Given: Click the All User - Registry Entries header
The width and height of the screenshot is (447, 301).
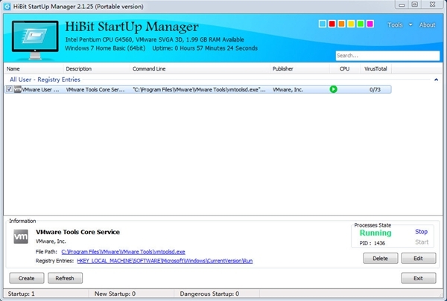Looking at the screenshot, I should pos(45,80).
